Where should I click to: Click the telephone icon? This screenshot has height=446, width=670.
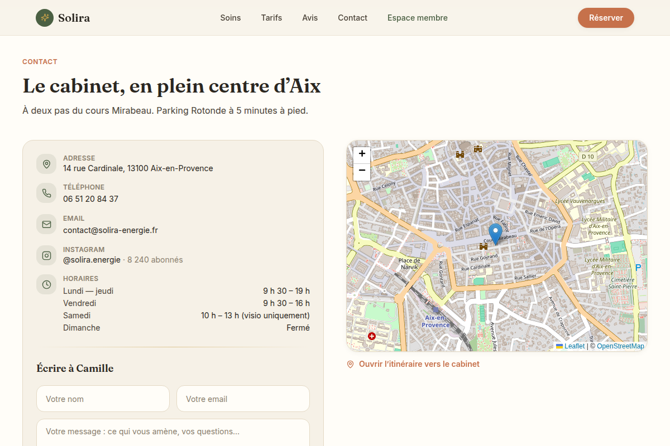click(46, 193)
